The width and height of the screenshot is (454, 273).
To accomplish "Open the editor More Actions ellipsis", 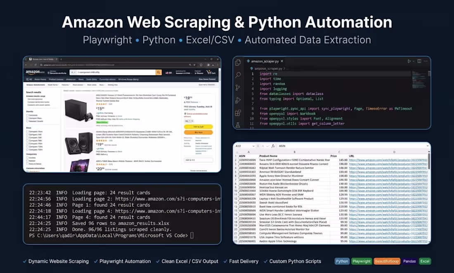I will pyautogui.click(x=426, y=61).
